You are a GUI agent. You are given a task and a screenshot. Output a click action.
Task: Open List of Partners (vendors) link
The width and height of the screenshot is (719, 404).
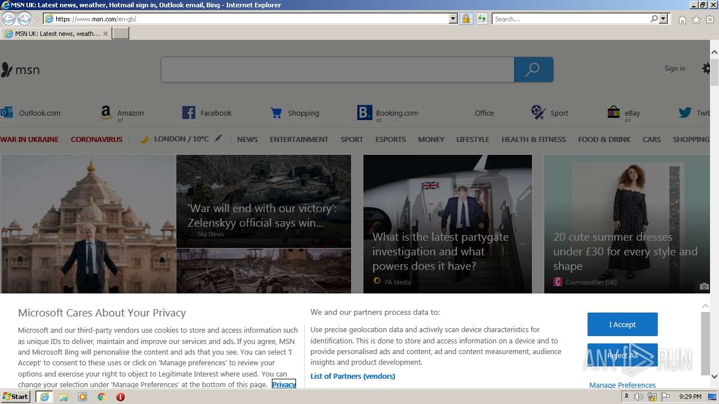[353, 376]
